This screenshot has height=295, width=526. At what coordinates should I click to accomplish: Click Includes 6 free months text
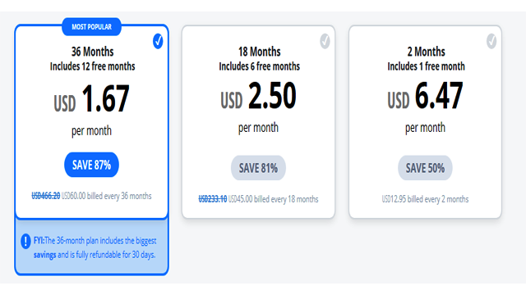tap(260, 66)
